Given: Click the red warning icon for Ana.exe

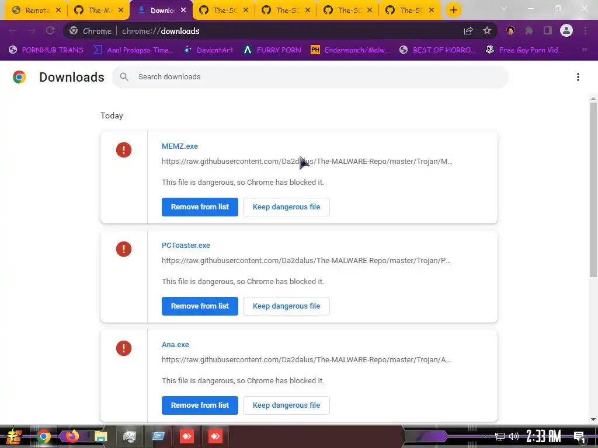Looking at the screenshot, I should point(124,348).
